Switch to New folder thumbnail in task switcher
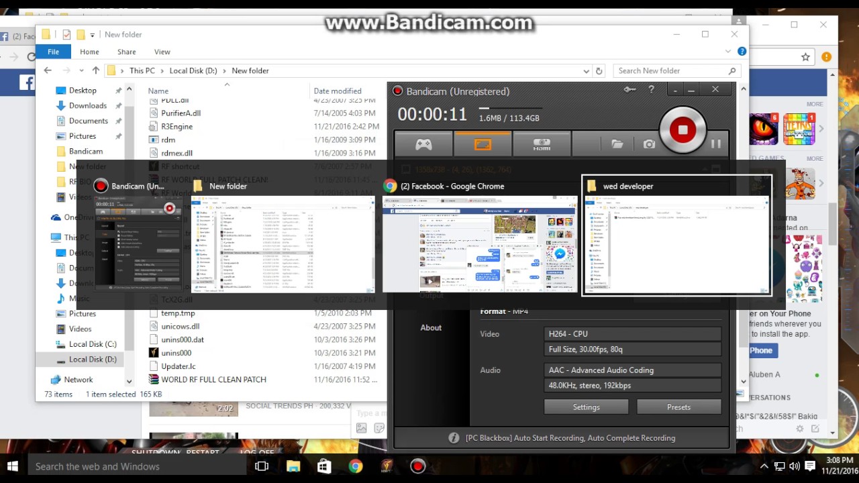Screen dimensions: 859x483 point(283,235)
